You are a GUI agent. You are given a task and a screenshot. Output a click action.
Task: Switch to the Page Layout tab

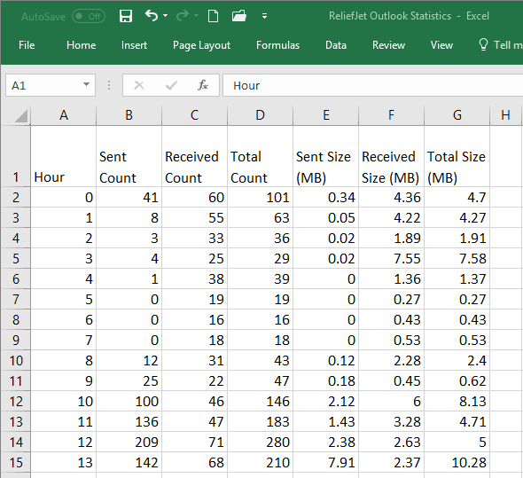click(201, 45)
